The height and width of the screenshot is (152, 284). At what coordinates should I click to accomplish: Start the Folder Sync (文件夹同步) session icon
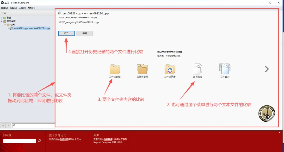[x=170, y=71]
